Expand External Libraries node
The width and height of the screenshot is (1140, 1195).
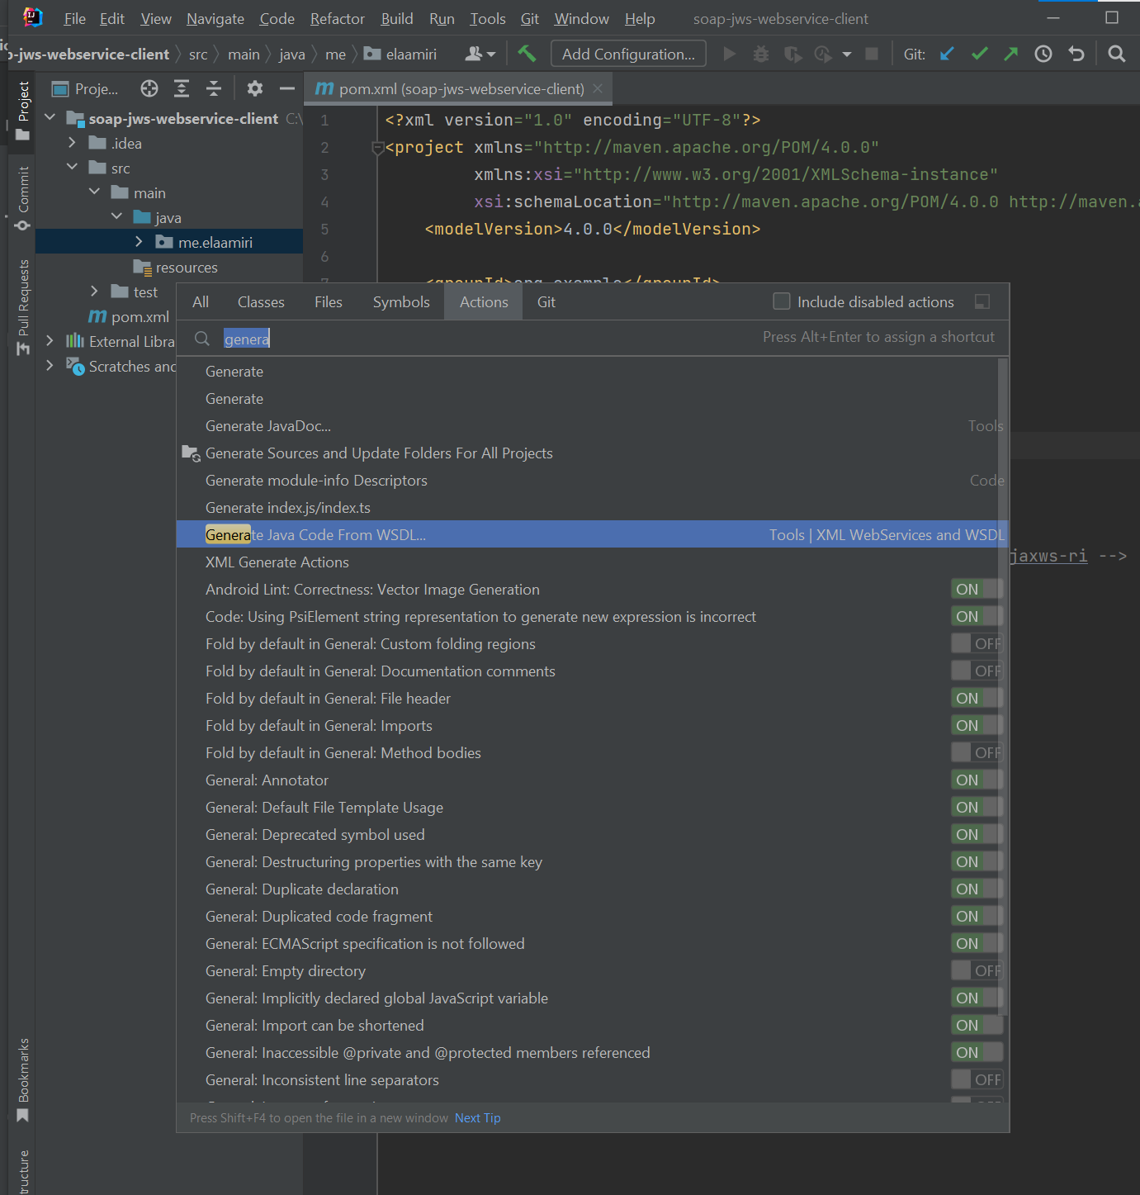pyautogui.click(x=50, y=340)
